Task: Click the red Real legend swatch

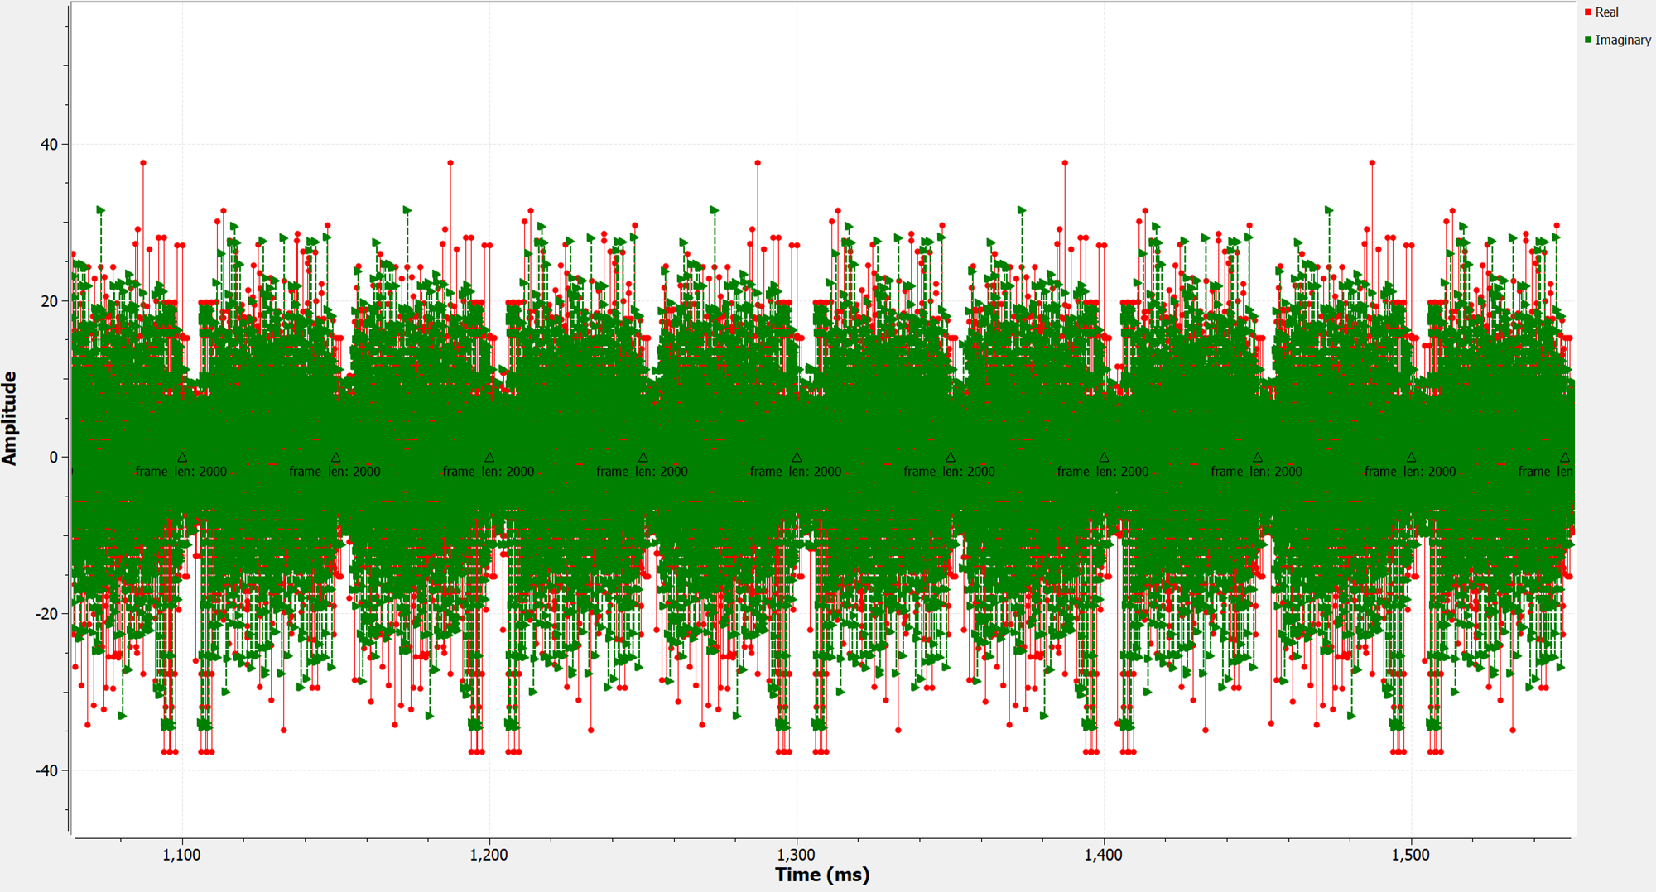Action: point(1588,12)
